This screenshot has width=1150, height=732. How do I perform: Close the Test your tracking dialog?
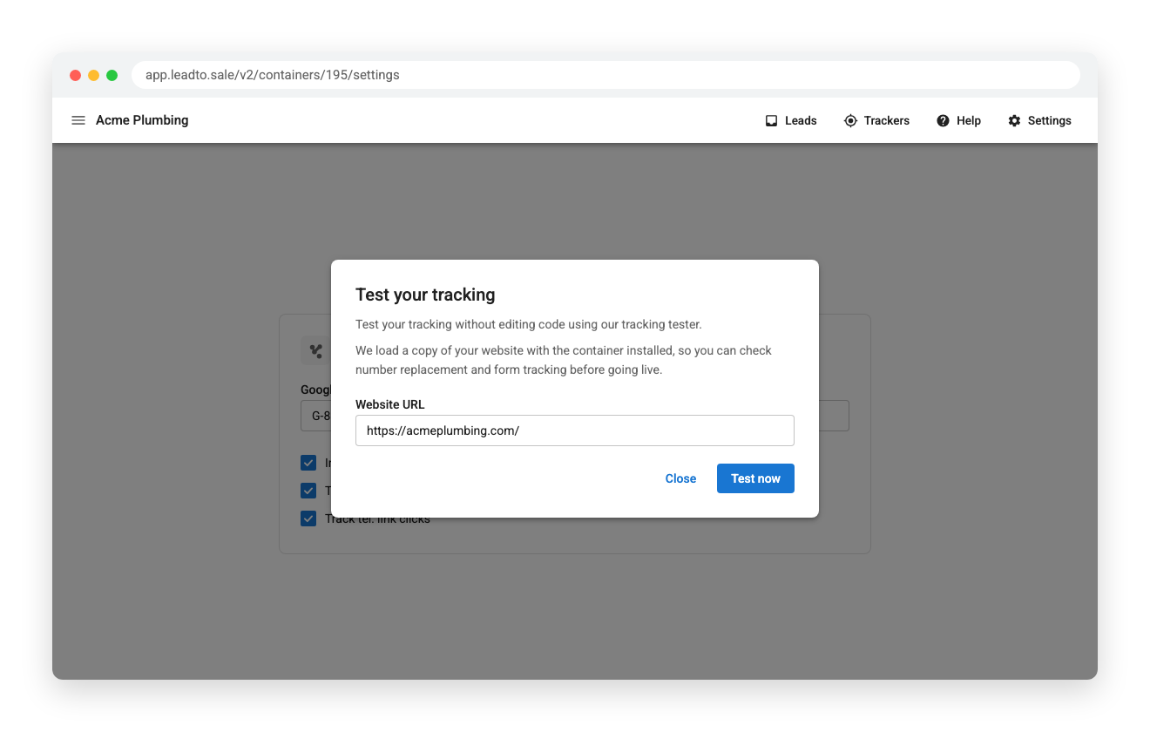coord(680,478)
